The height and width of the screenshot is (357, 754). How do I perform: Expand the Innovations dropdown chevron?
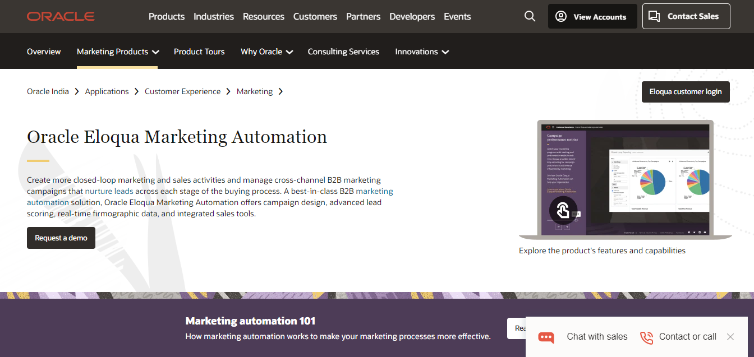click(445, 52)
